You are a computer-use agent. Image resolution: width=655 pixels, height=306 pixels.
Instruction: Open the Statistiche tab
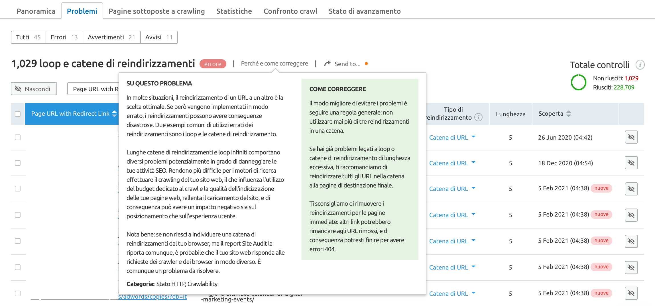point(234,11)
